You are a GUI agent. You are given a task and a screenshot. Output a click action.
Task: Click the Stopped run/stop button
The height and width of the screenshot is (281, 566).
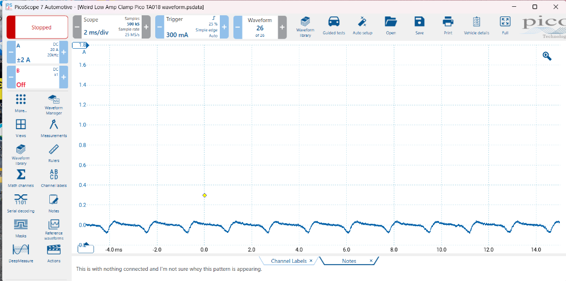(37, 27)
